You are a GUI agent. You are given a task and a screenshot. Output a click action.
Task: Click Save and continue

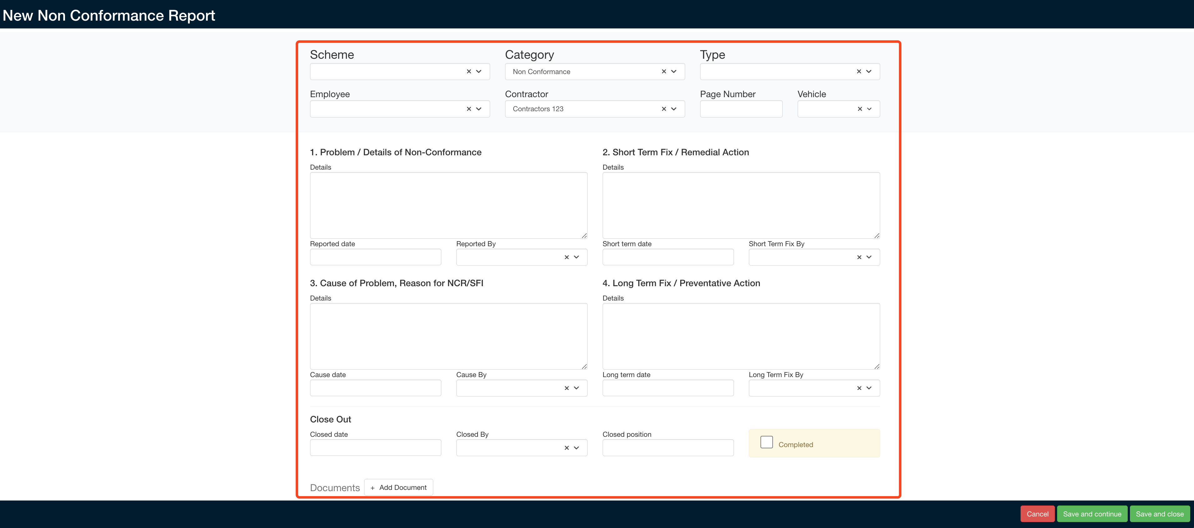click(1092, 514)
